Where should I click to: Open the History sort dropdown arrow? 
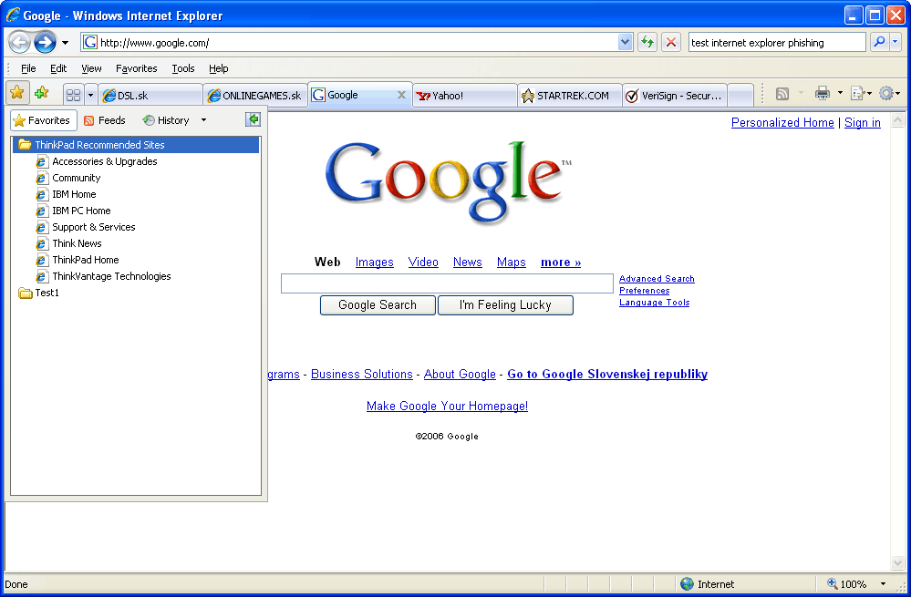click(x=203, y=120)
